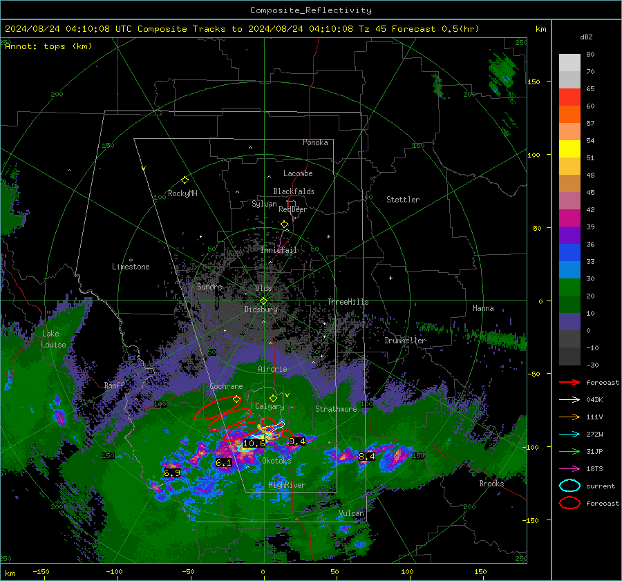Click the Drumheller city label
This screenshot has height=581, width=622.
click(405, 341)
